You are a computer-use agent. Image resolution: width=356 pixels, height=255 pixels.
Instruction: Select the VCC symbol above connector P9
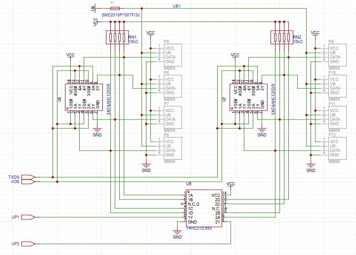click(x=315, y=34)
